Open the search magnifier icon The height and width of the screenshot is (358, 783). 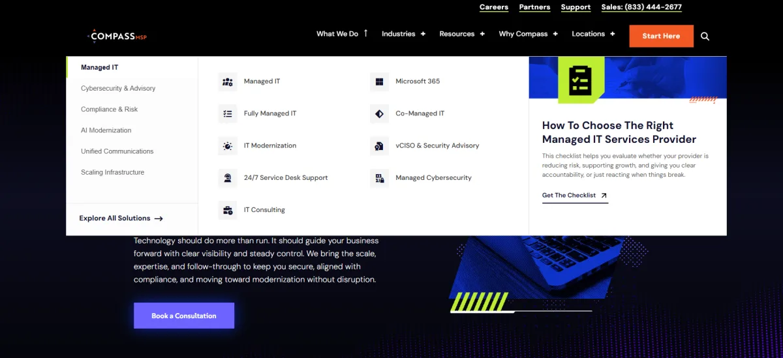(x=705, y=37)
